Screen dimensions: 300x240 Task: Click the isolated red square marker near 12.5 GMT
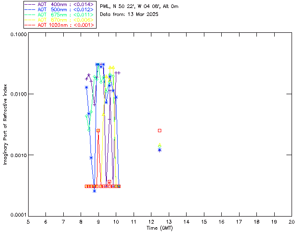click(x=159, y=130)
